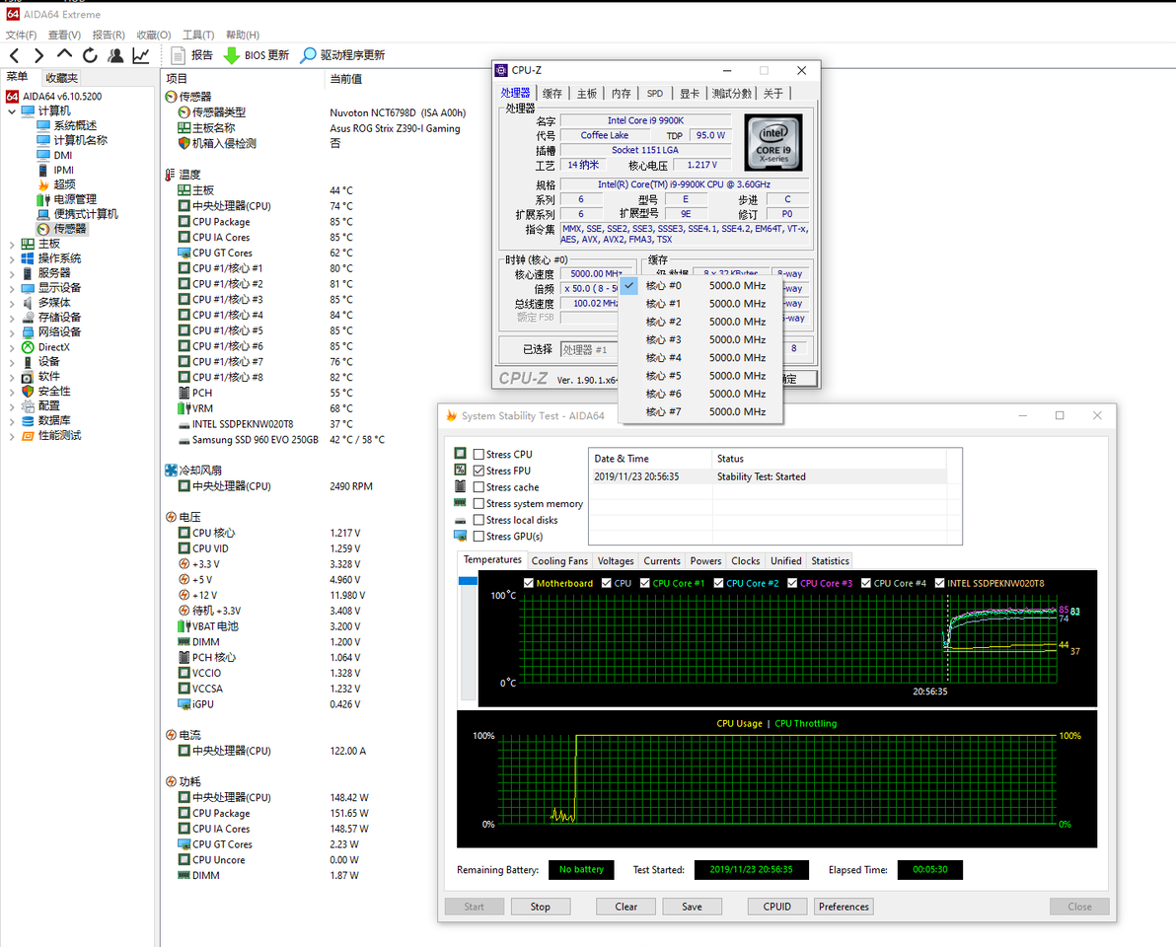
Task: Expand the 显示设备 tree node
Action: pyautogui.click(x=12, y=289)
